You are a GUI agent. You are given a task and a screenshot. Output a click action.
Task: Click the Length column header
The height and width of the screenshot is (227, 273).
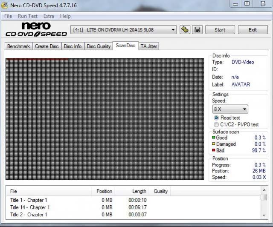[x=132, y=191]
